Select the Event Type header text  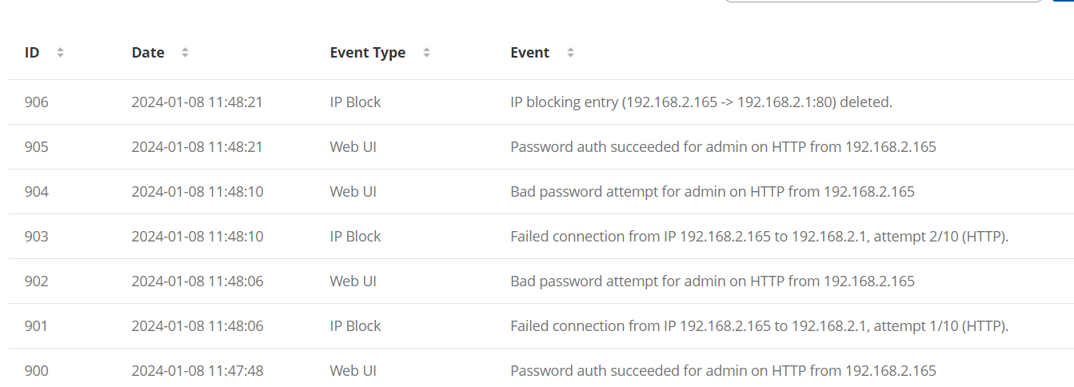(x=368, y=53)
